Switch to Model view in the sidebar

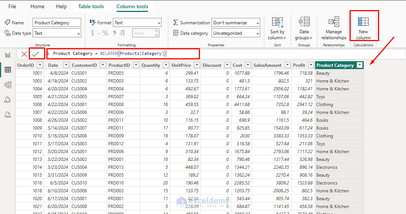[8, 85]
